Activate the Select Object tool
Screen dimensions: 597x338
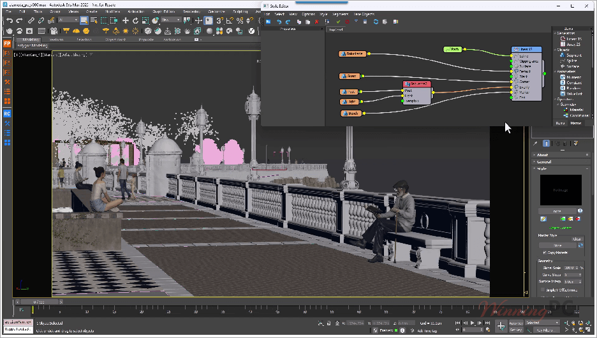(84, 20)
